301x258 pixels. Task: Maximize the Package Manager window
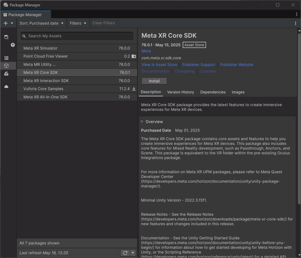pos(277,5)
